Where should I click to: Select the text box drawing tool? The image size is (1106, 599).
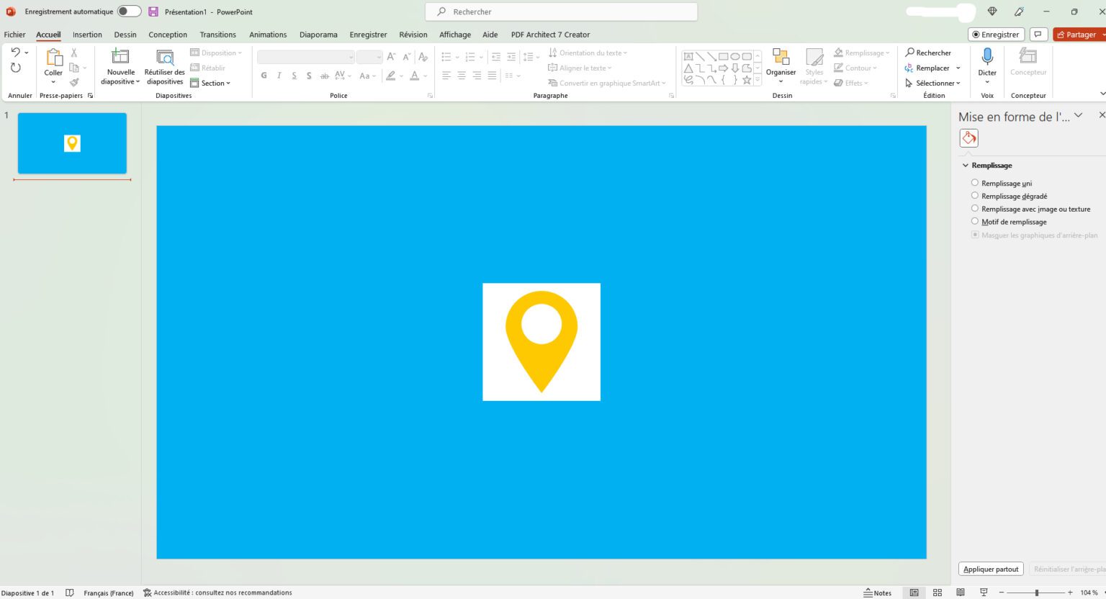[689, 56]
